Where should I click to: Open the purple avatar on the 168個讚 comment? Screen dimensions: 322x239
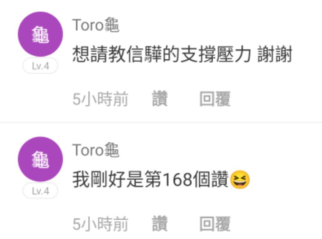tap(40, 159)
